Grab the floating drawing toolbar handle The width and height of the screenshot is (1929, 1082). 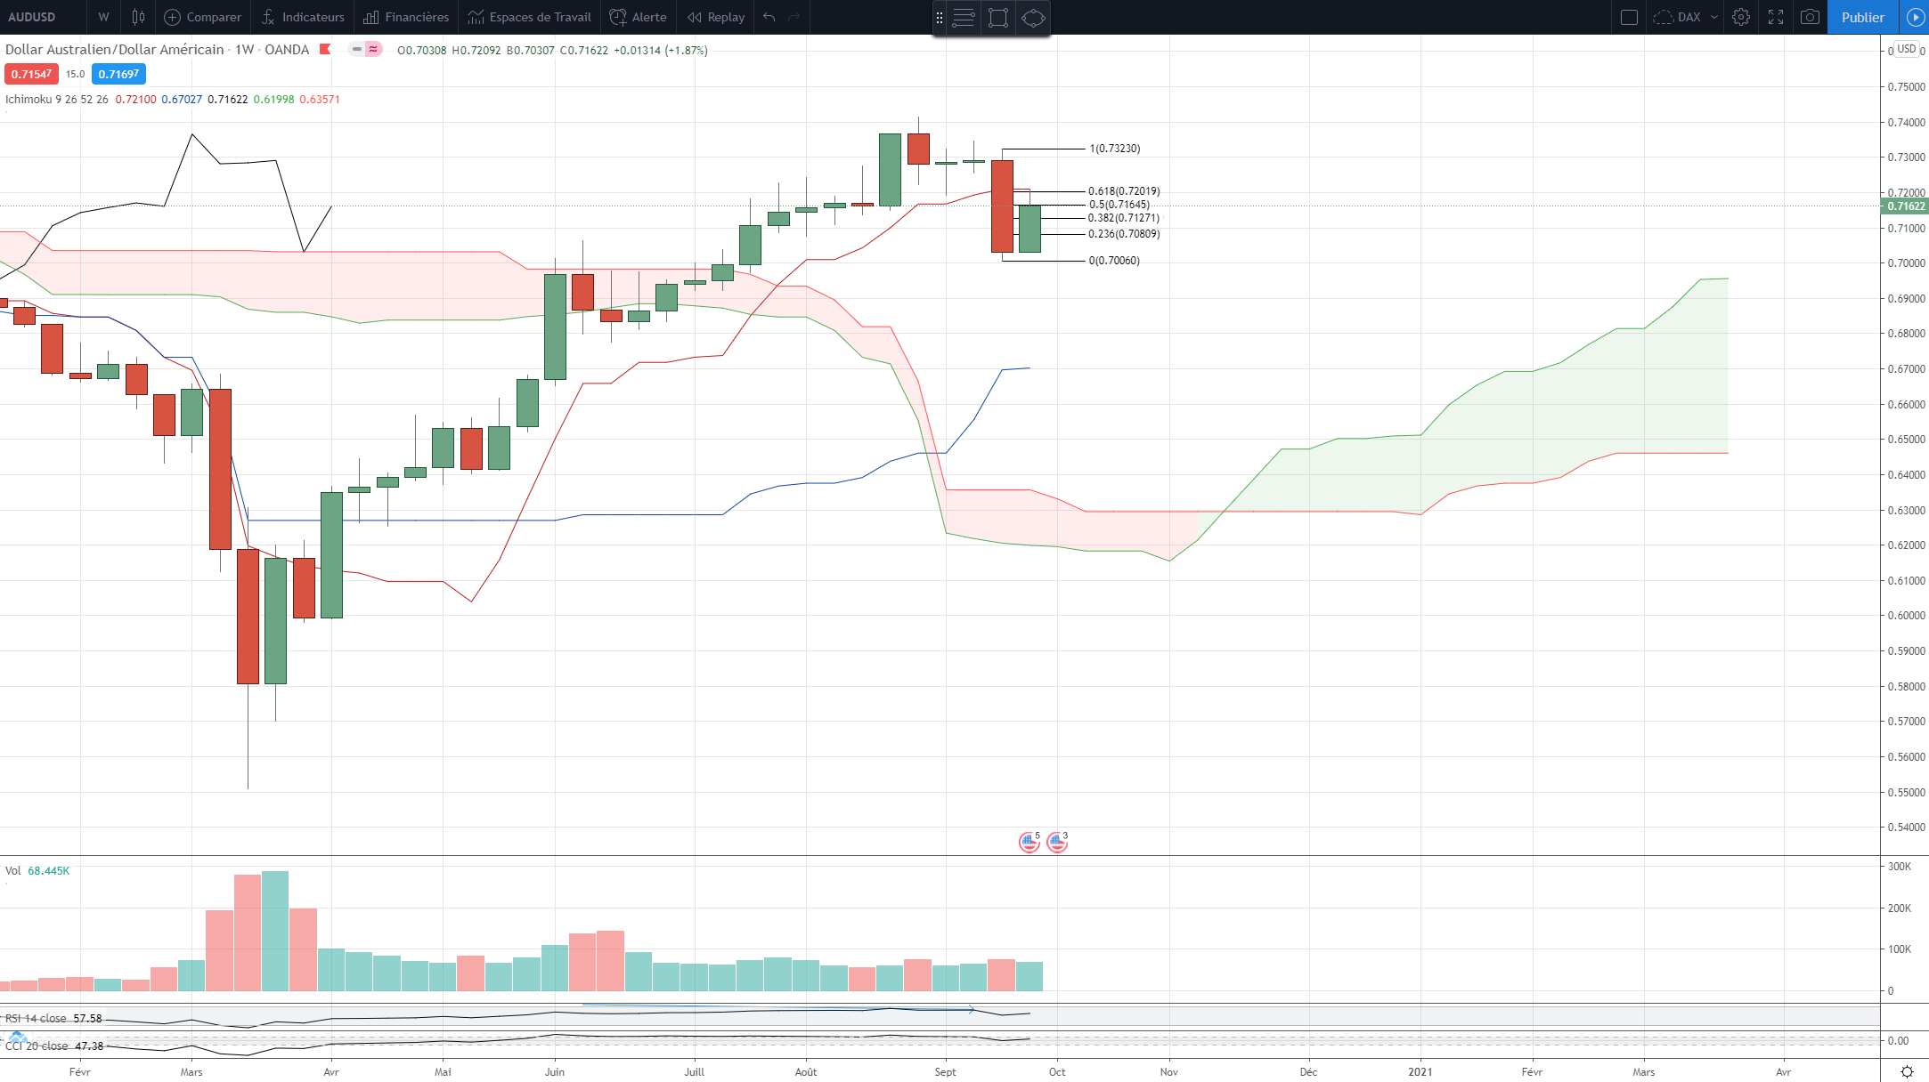pos(939,18)
